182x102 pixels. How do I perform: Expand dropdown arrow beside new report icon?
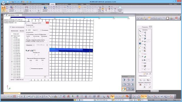click(141, 18)
